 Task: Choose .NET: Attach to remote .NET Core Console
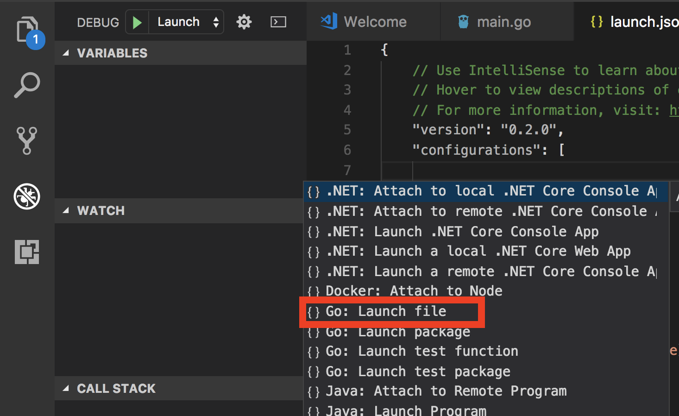[x=486, y=211]
